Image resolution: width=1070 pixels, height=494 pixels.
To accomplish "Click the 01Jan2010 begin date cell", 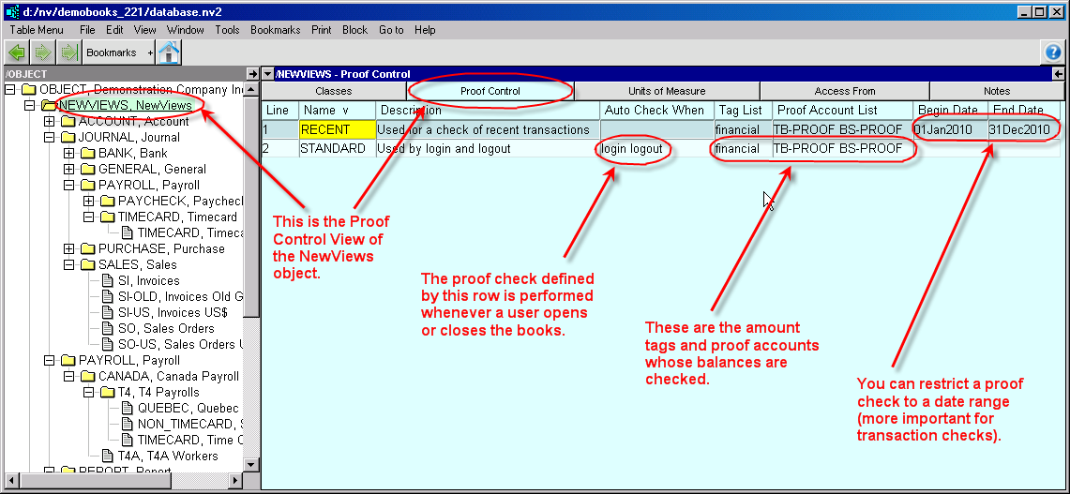I will click(951, 129).
